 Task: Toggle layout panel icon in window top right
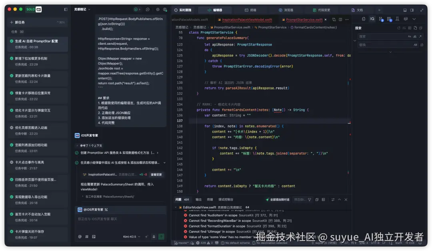click(405, 10)
